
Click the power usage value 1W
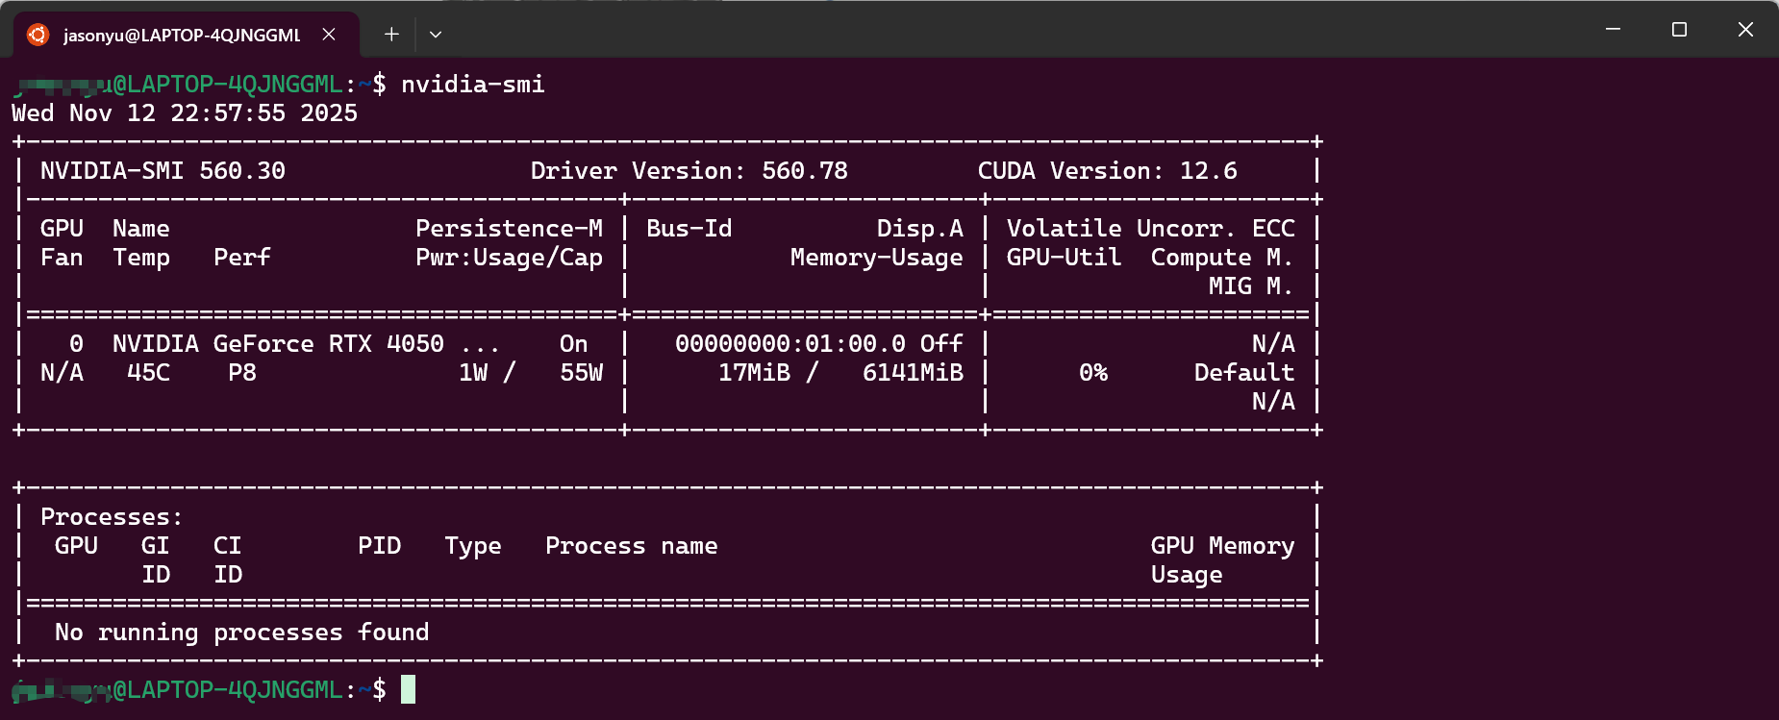coord(473,373)
